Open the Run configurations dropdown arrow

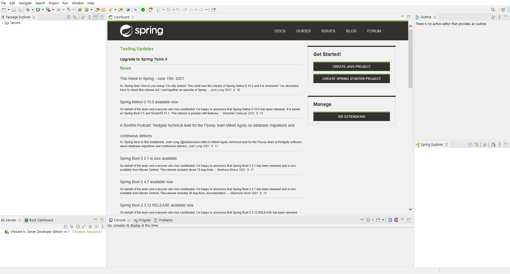(x=43, y=10)
